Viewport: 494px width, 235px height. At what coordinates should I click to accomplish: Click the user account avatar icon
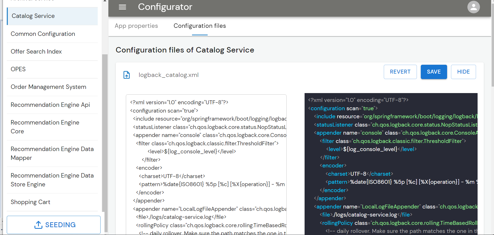473,7
